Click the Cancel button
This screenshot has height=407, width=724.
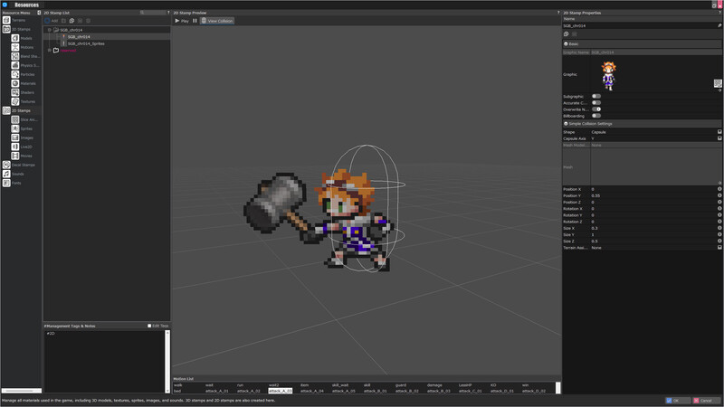(x=706, y=401)
